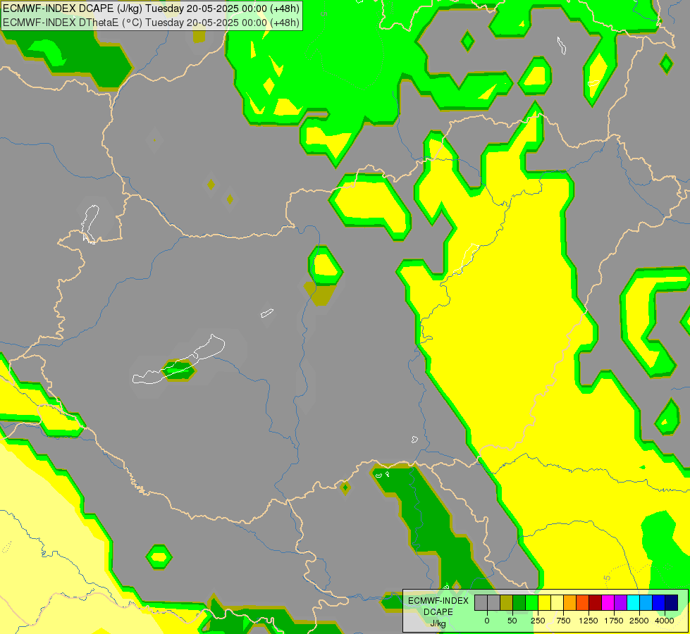Click the DThetaE (°C) title line
The height and width of the screenshot is (634, 690).
pyautogui.click(x=151, y=23)
